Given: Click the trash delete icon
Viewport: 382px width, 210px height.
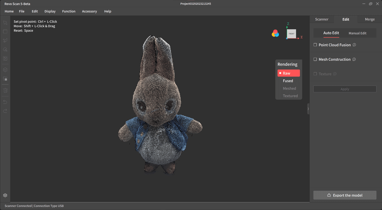Looking at the screenshot, I should tap(5, 91).
